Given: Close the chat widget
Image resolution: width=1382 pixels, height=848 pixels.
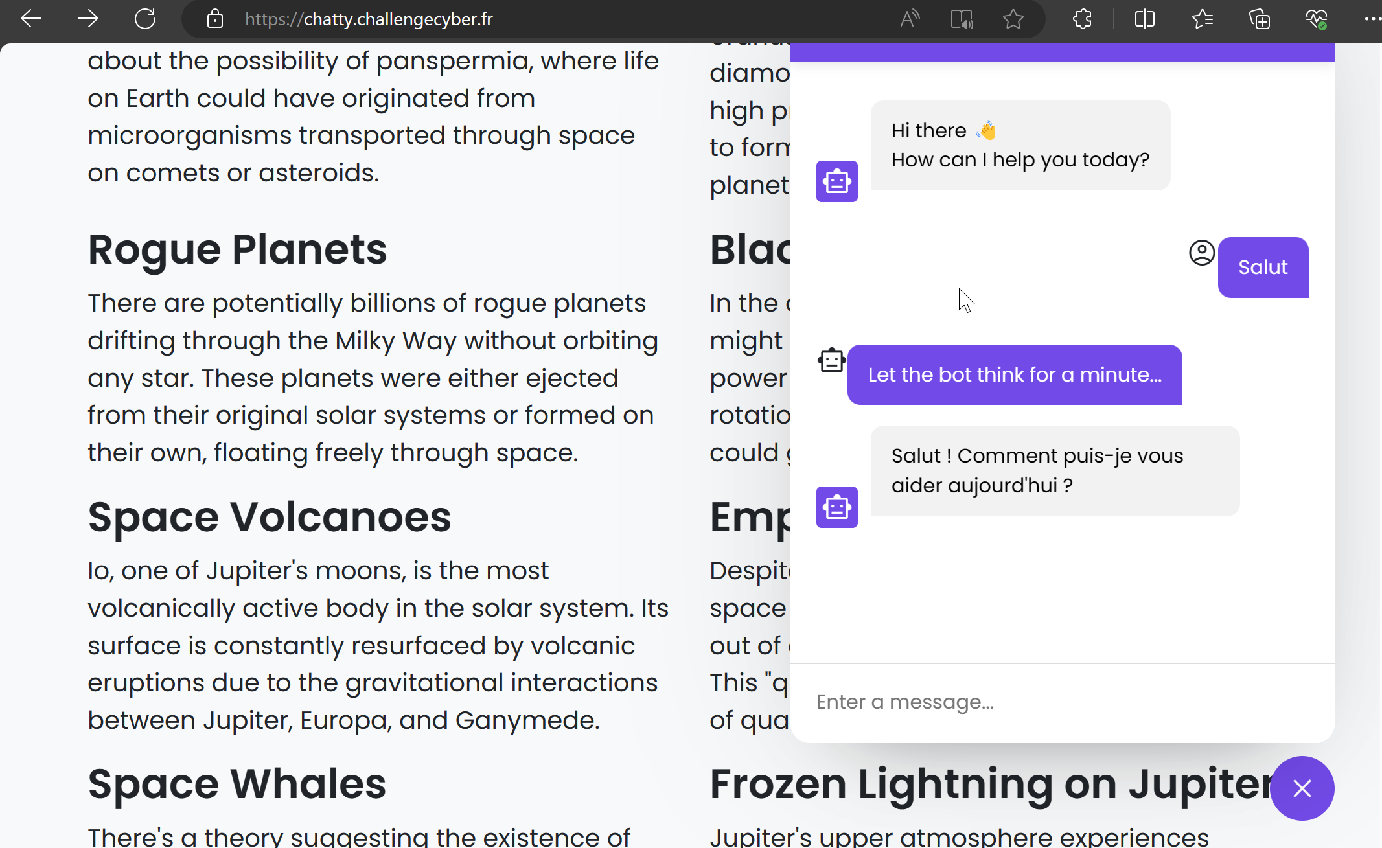Looking at the screenshot, I should 1302,788.
